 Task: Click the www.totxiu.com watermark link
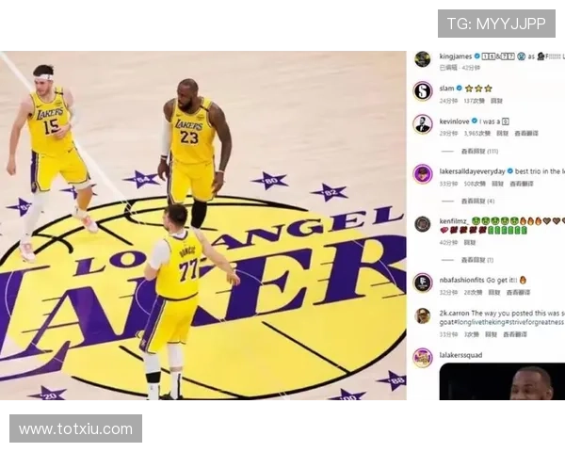[75, 429]
